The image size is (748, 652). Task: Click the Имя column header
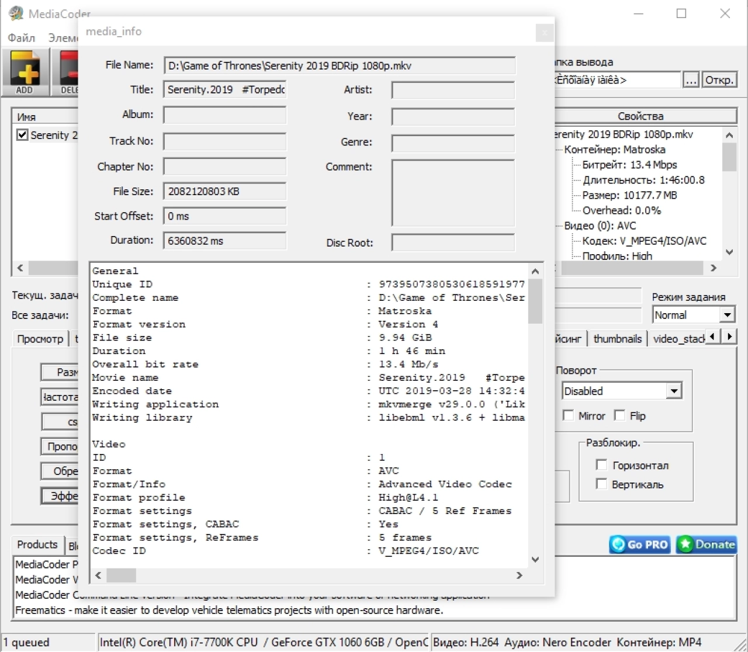(44, 117)
